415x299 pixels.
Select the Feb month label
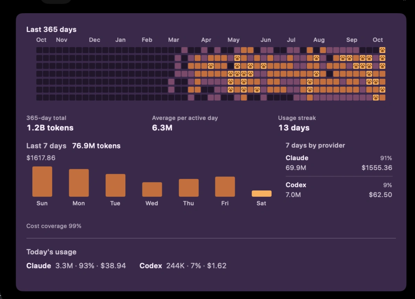coord(147,40)
